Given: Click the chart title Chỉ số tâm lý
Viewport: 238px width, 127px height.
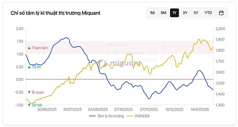Looking at the screenshot, I should (56, 13).
